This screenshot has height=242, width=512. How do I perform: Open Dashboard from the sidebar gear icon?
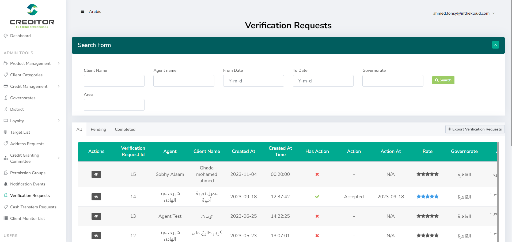click(x=6, y=36)
